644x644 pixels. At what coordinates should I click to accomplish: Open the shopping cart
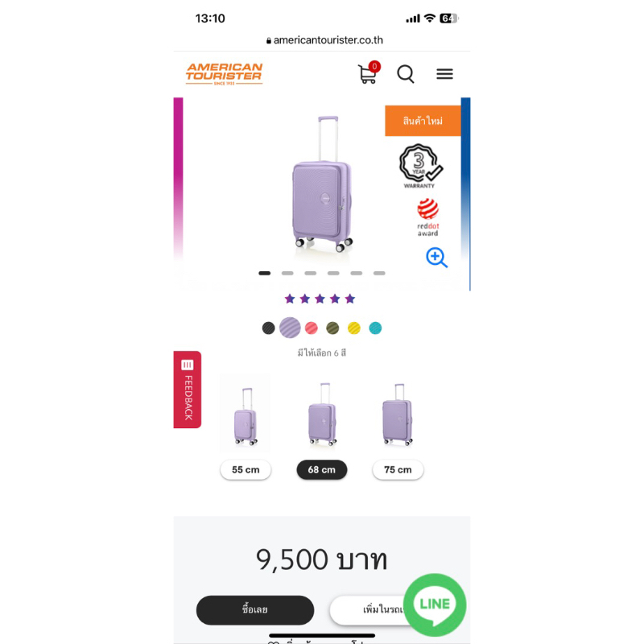[x=367, y=74]
